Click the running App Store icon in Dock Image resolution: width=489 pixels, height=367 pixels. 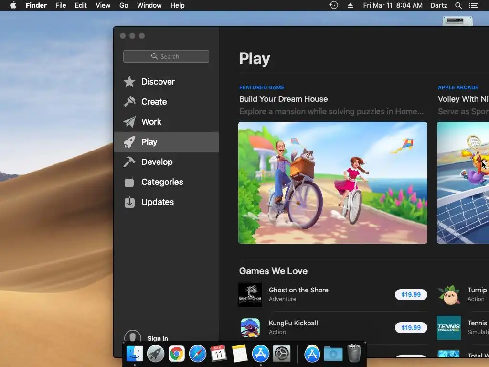[x=260, y=354]
